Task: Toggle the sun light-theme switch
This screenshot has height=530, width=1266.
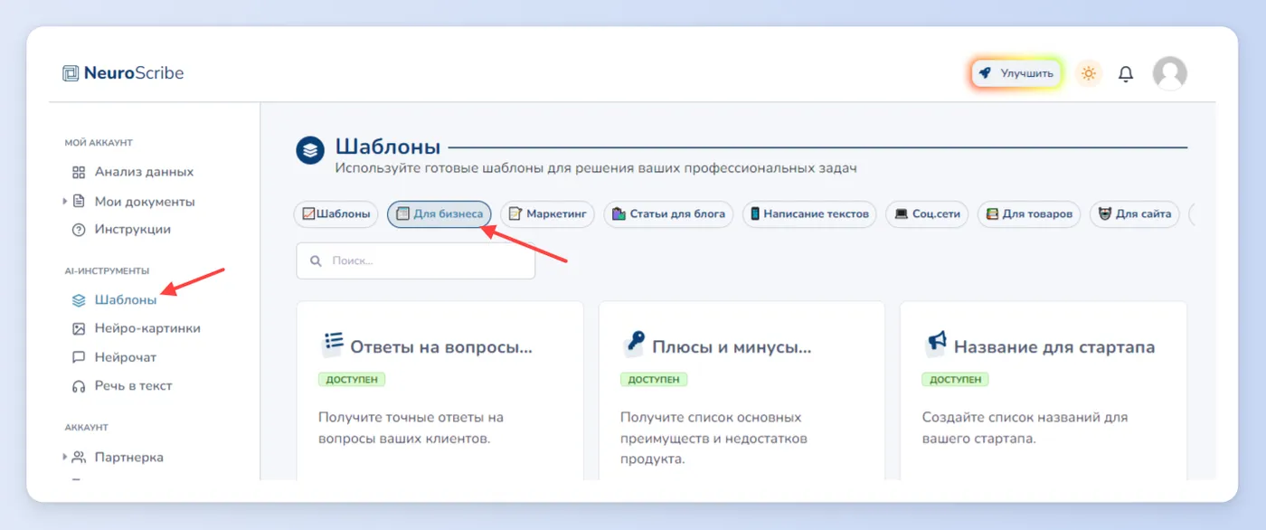Action: pos(1088,73)
